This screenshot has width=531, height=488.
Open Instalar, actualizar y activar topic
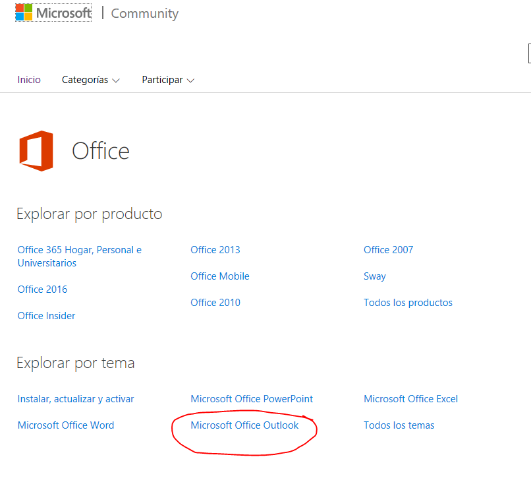(76, 399)
